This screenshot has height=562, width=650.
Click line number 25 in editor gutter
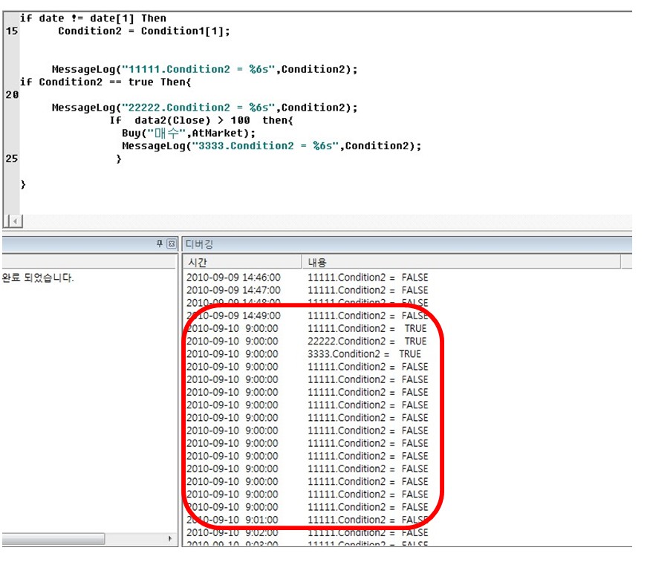tap(12, 159)
